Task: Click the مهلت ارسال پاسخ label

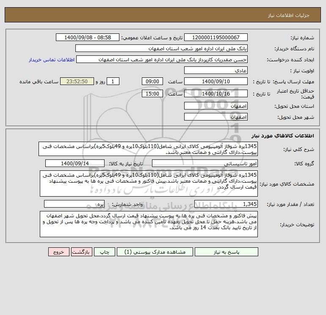Action: [293, 82]
